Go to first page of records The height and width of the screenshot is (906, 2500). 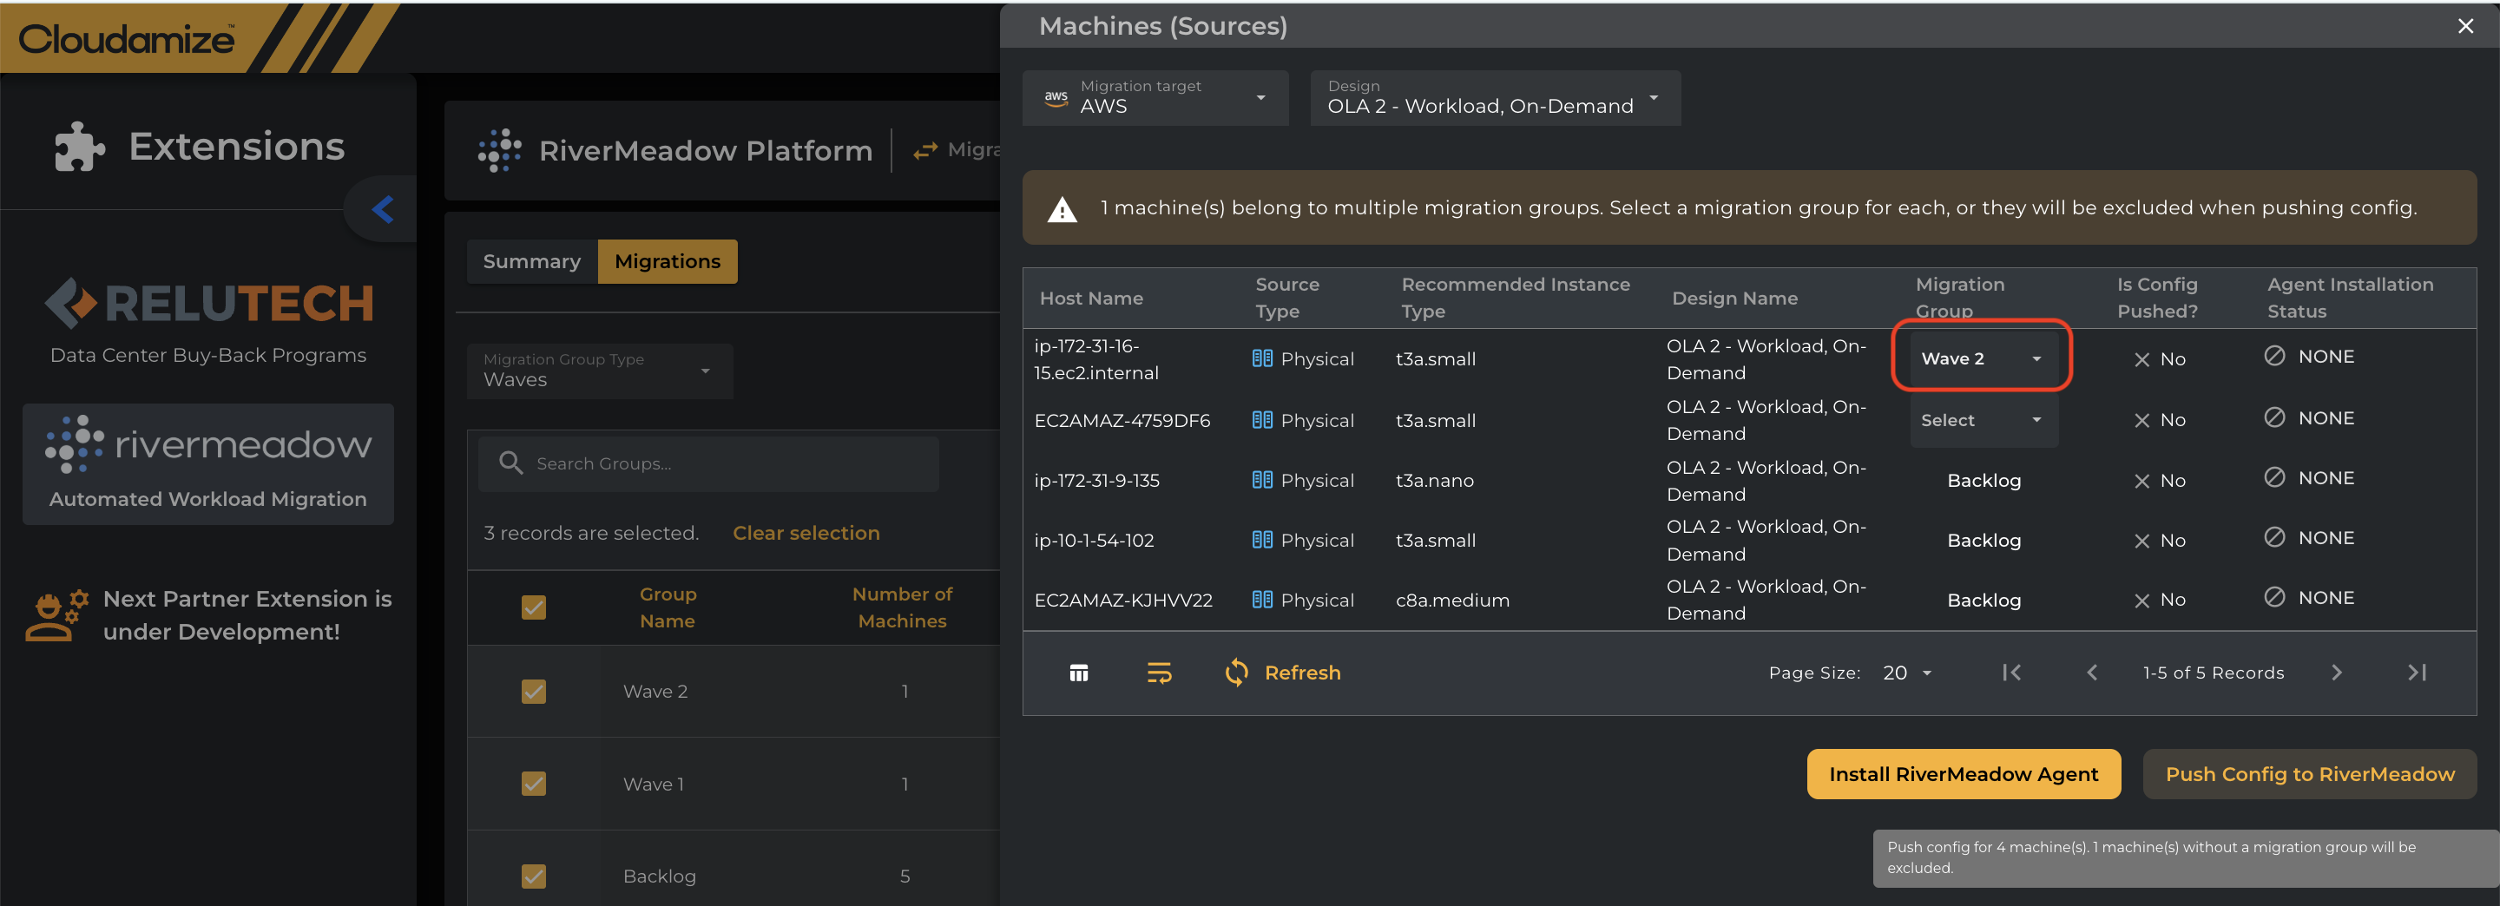2012,673
